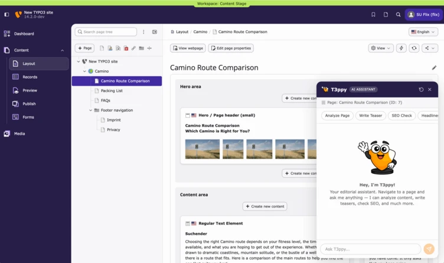Image resolution: width=444 pixels, height=263 pixels.
Task: Open the bookmarks icon in top bar
Action: point(373,14)
